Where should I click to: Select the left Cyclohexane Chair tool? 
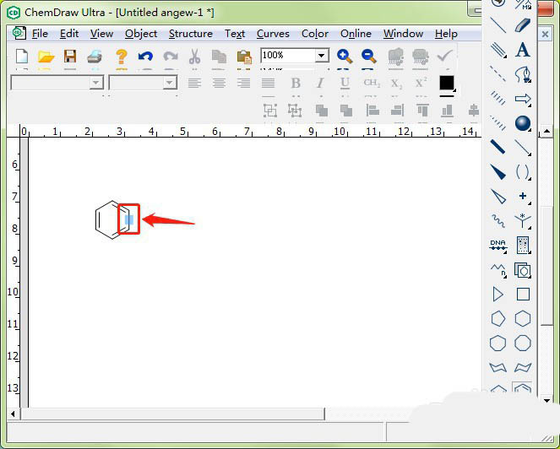coord(497,367)
